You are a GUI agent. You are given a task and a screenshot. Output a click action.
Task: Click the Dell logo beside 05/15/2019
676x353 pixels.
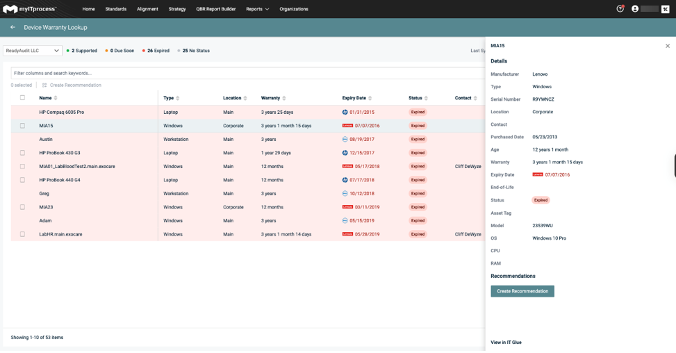[345, 221]
